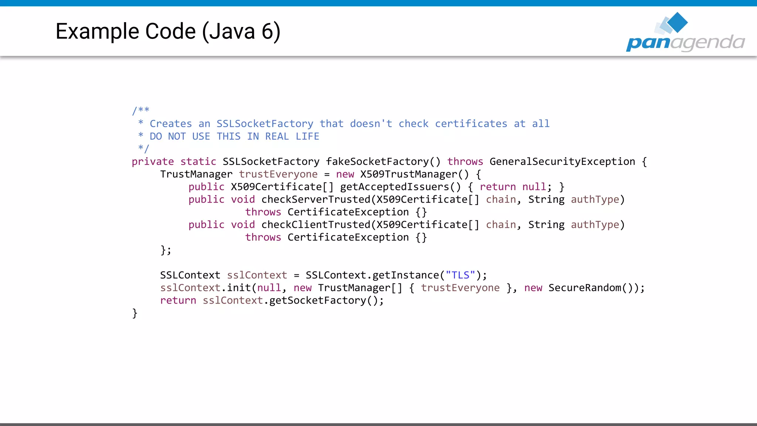Click the SecureRandom() constructor
The height and width of the screenshot is (426, 757).
coord(590,288)
